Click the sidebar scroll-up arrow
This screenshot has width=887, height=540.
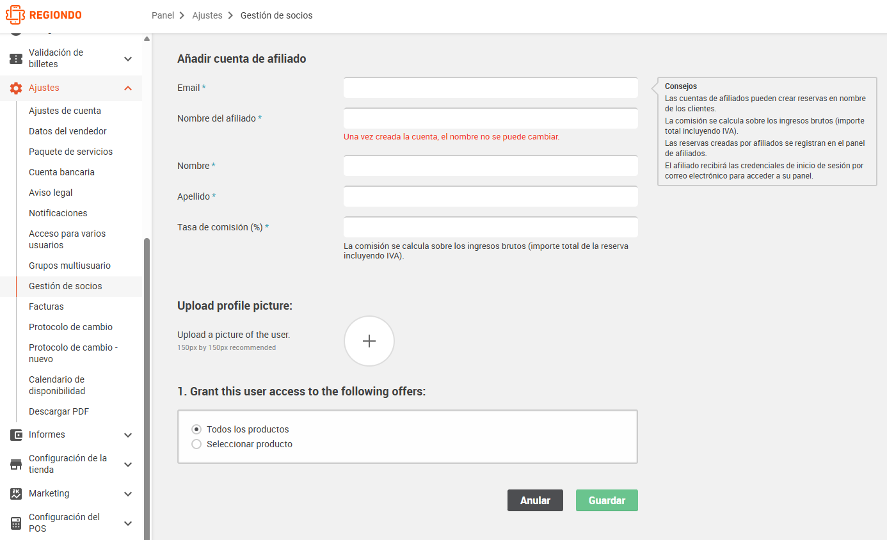coord(147,39)
